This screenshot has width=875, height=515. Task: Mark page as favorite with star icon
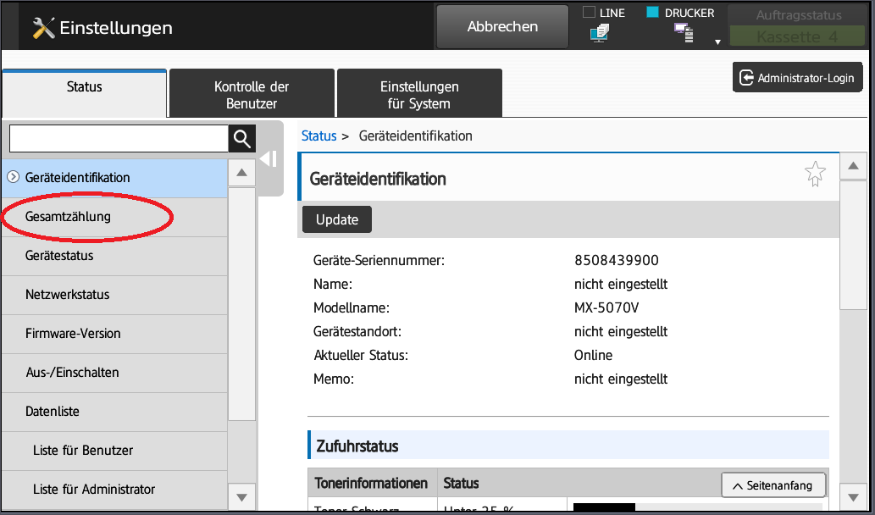(x=814, y=174)
